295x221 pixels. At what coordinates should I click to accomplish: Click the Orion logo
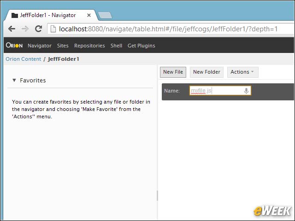click(x=14, y=45)
